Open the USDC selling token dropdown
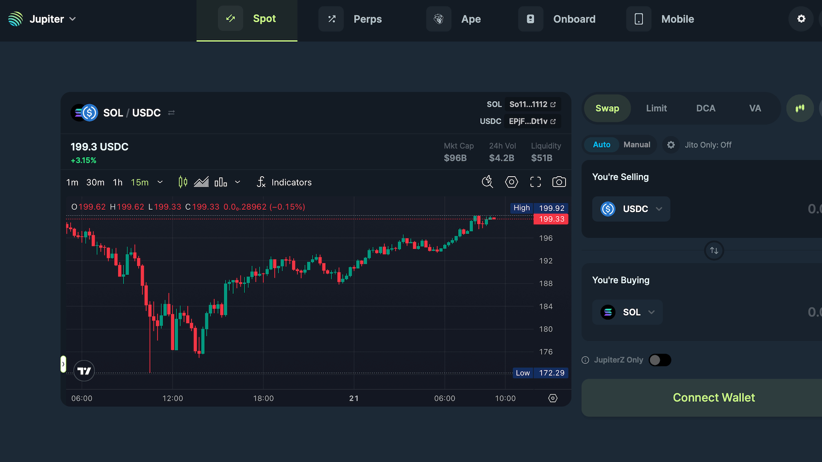 (x=631, y=209)
